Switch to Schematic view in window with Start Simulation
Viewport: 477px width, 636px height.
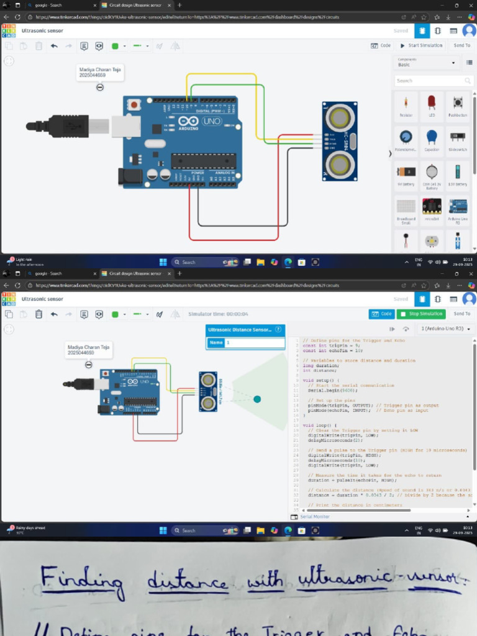(438, 30)
